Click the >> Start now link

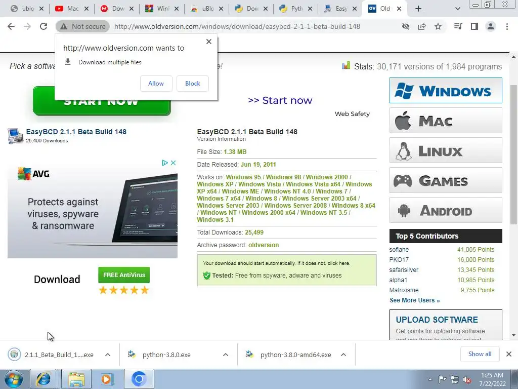[x=280, y=101]
